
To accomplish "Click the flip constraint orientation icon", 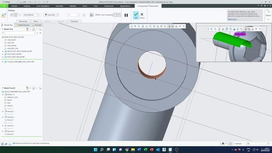I will coord(84,15).
